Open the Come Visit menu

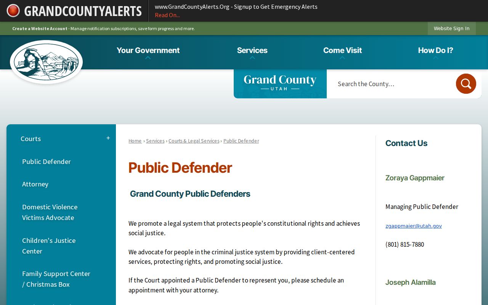click(342, 50)
